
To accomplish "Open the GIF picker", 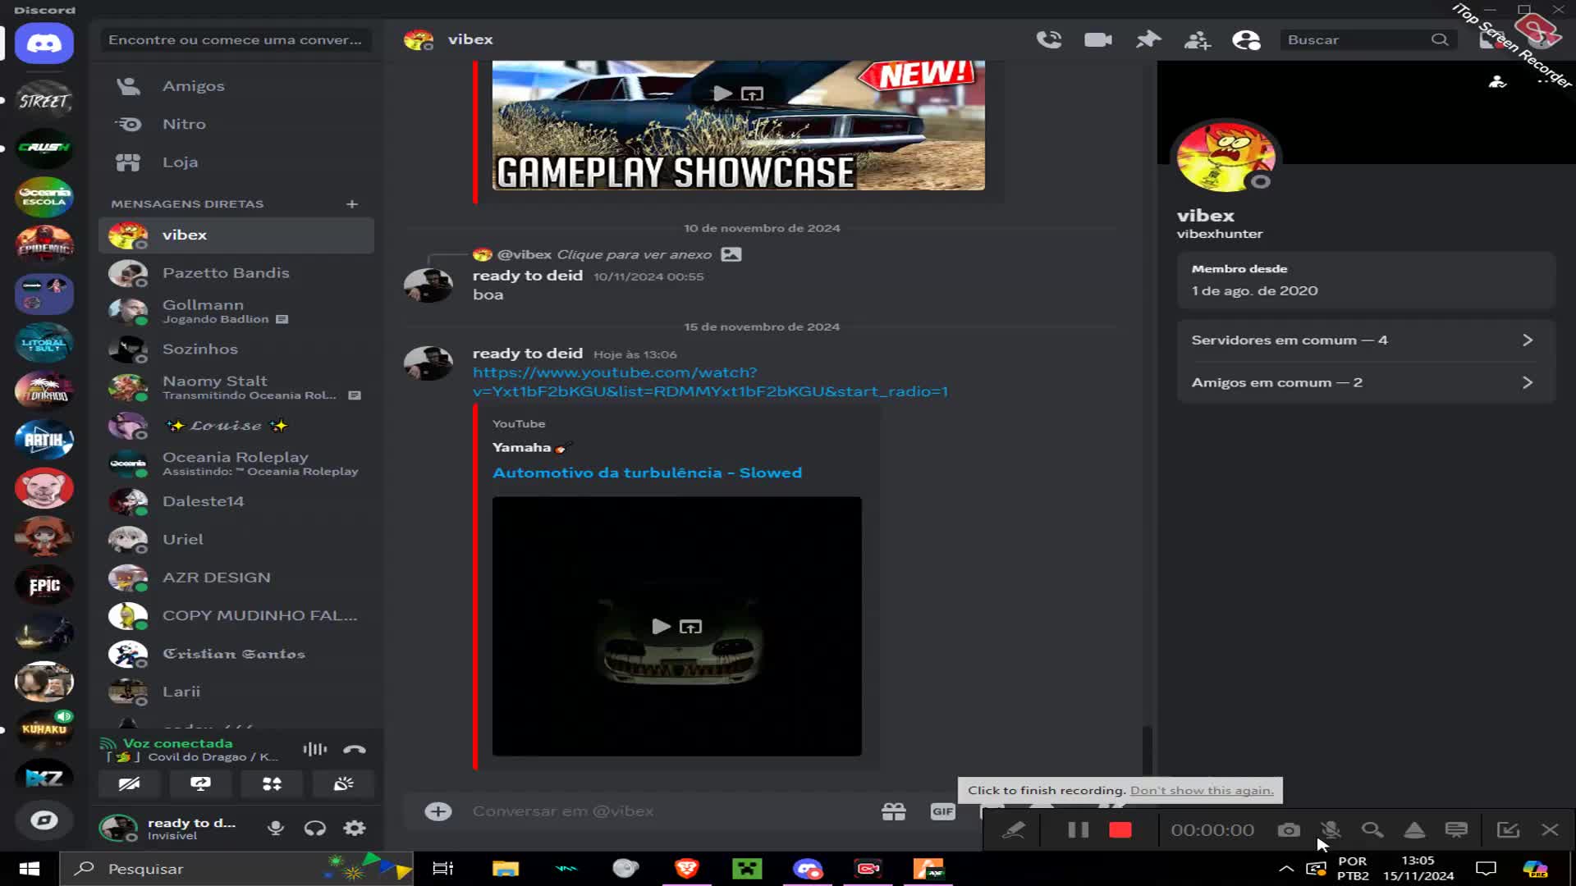I will pyautogui.click(x=942, y=811).
